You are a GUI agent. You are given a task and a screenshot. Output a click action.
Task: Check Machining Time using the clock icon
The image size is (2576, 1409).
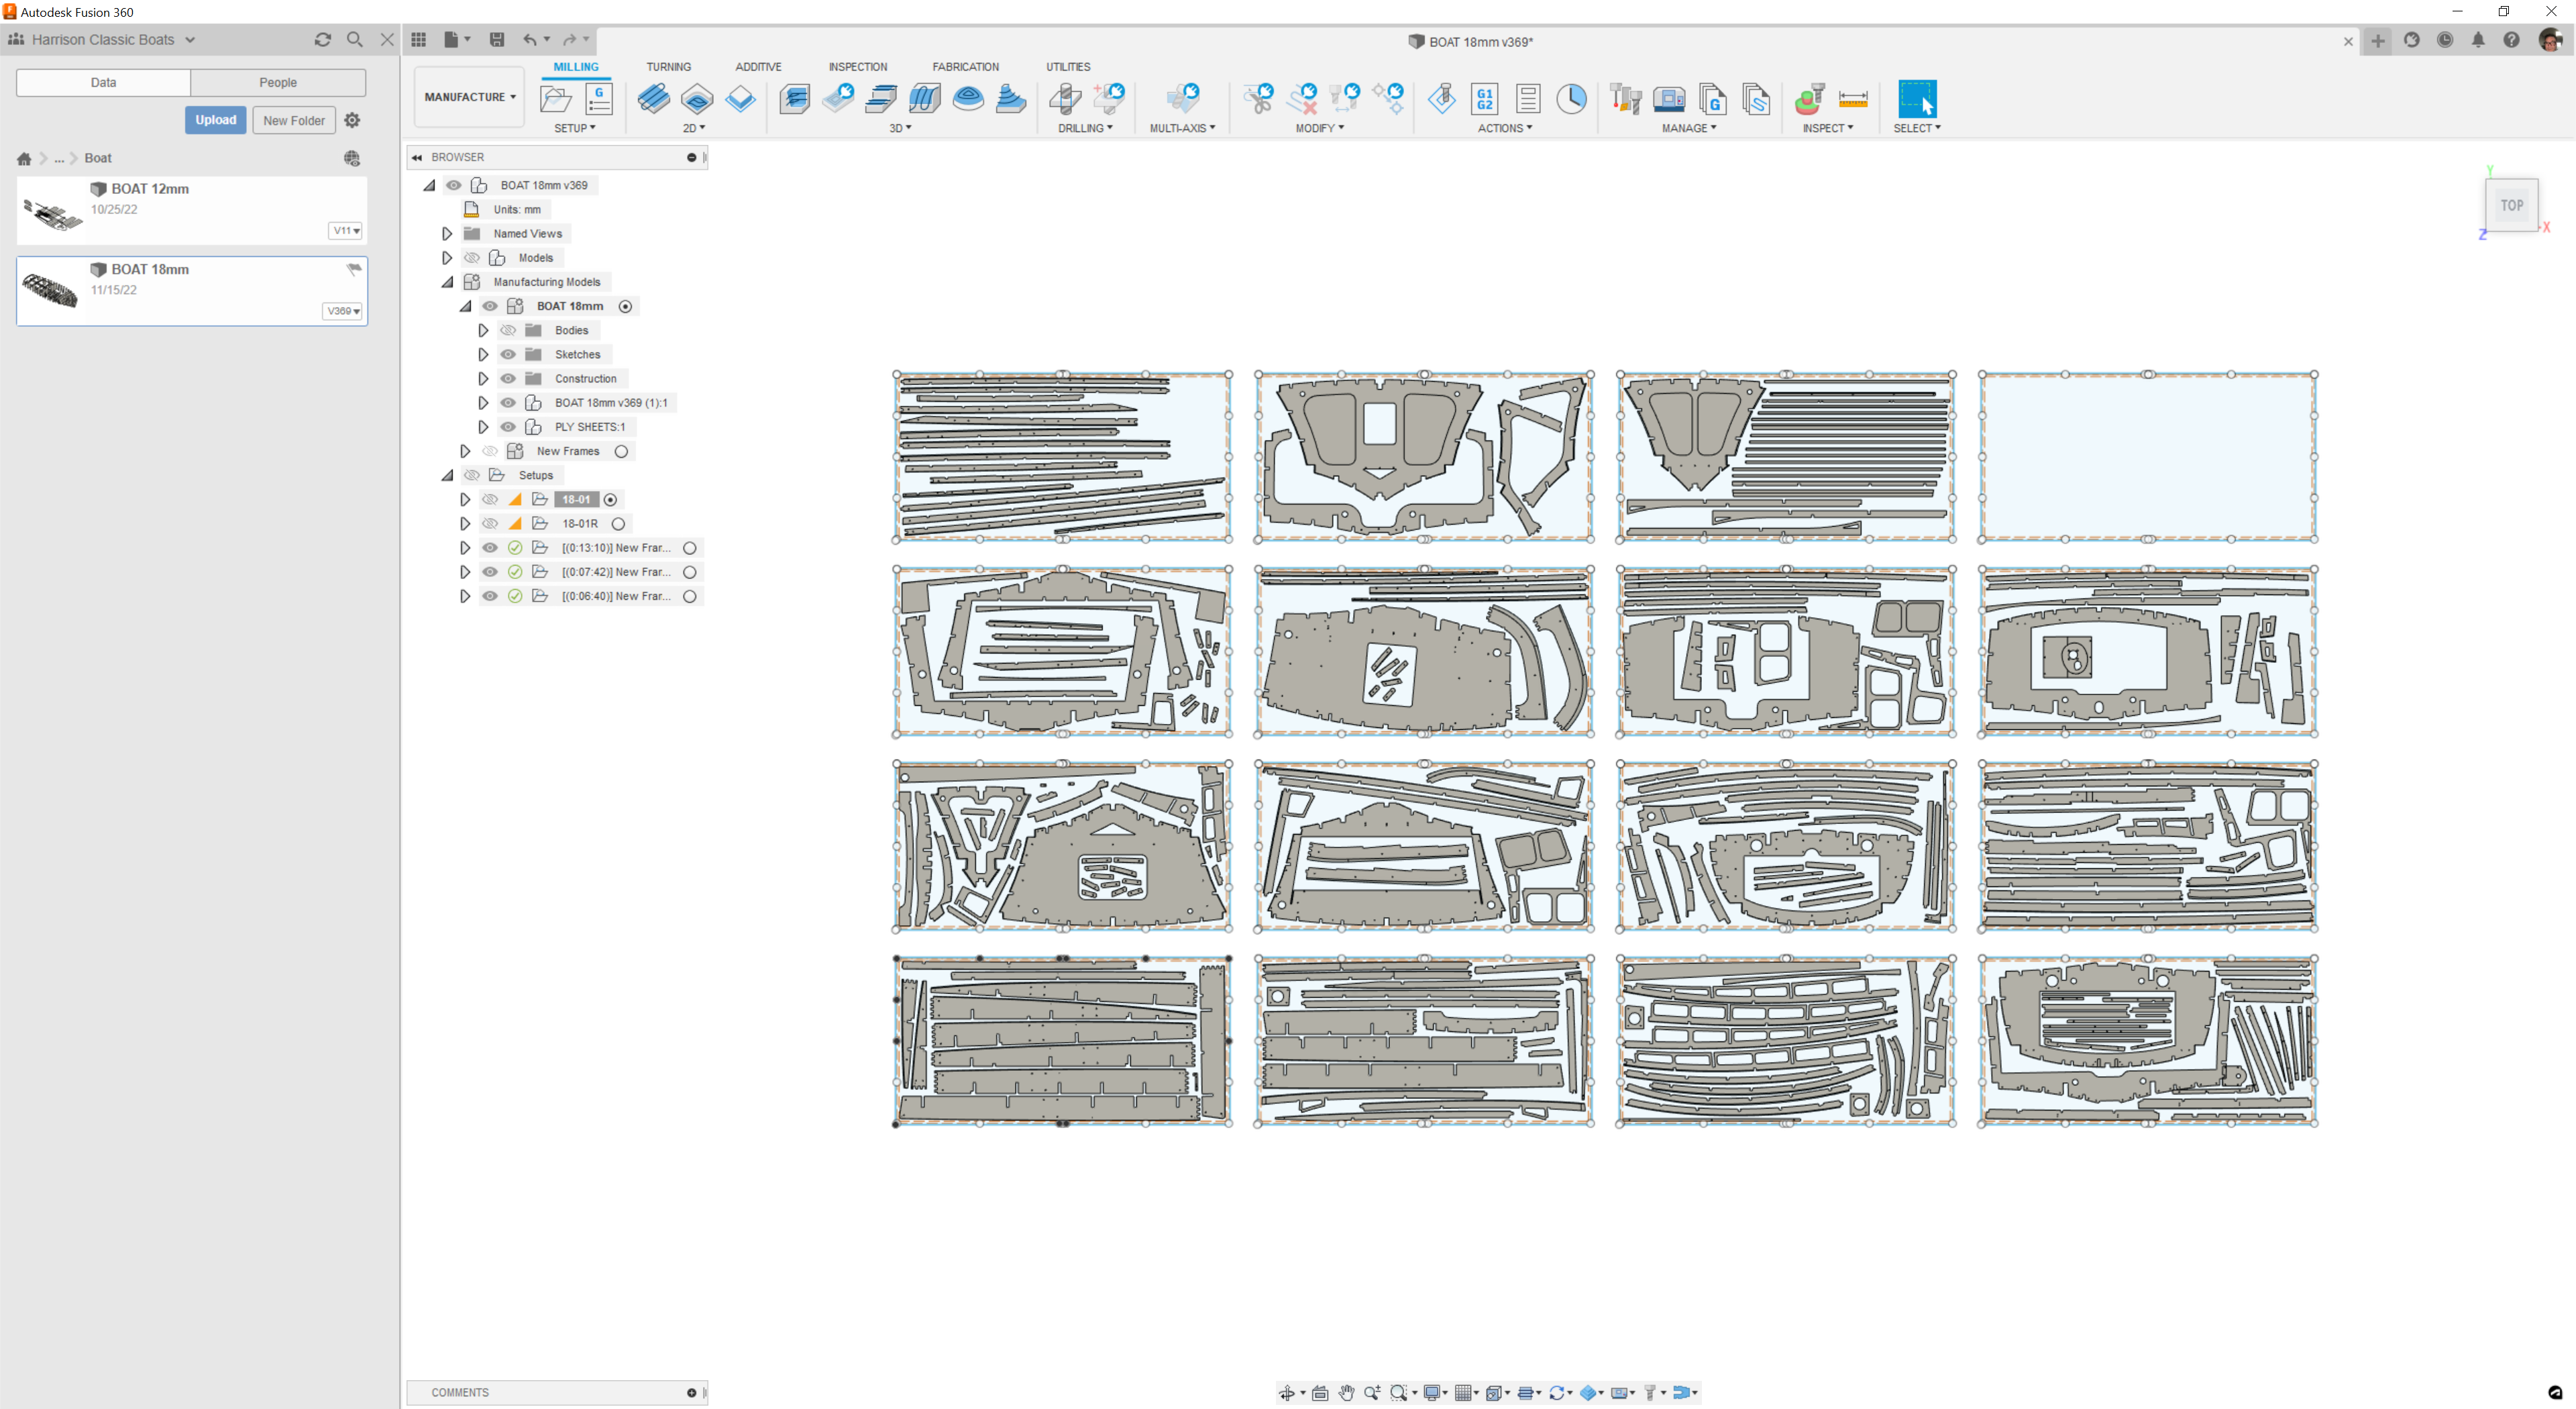[x=1571, y=100]
